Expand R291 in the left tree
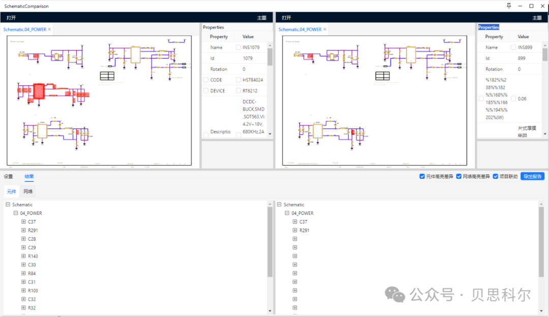 click(23, 230)
